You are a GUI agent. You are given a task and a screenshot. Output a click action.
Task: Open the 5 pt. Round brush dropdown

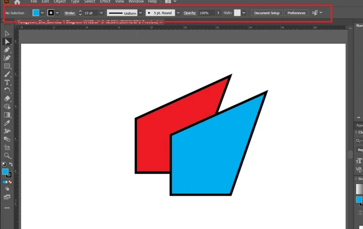tap(178, 13)
